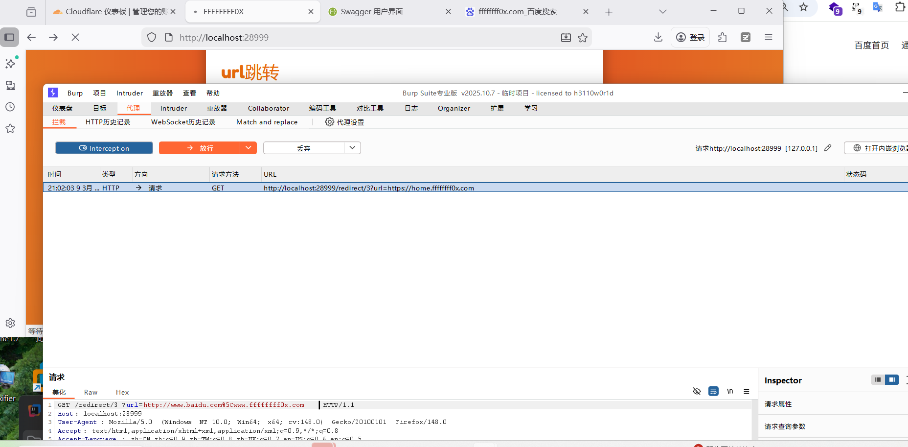Click the Chrome bookmark star icon
The width and height of the screenshot is (908, 447).
click(x=804, y=7)
